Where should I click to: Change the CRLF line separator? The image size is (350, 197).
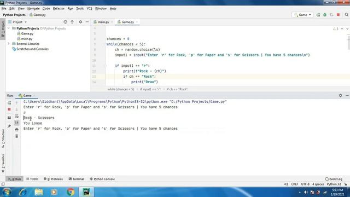coord(295,184)
